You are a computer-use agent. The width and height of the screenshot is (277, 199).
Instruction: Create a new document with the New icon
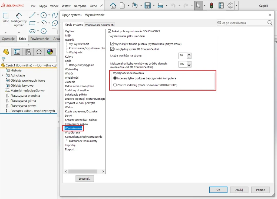coord(122,6)
